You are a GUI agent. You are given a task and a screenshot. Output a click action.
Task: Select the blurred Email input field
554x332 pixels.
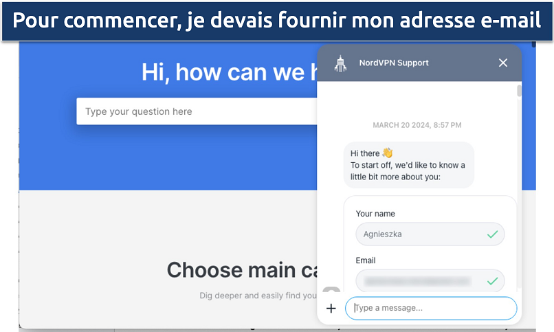(x=419, y=281)
